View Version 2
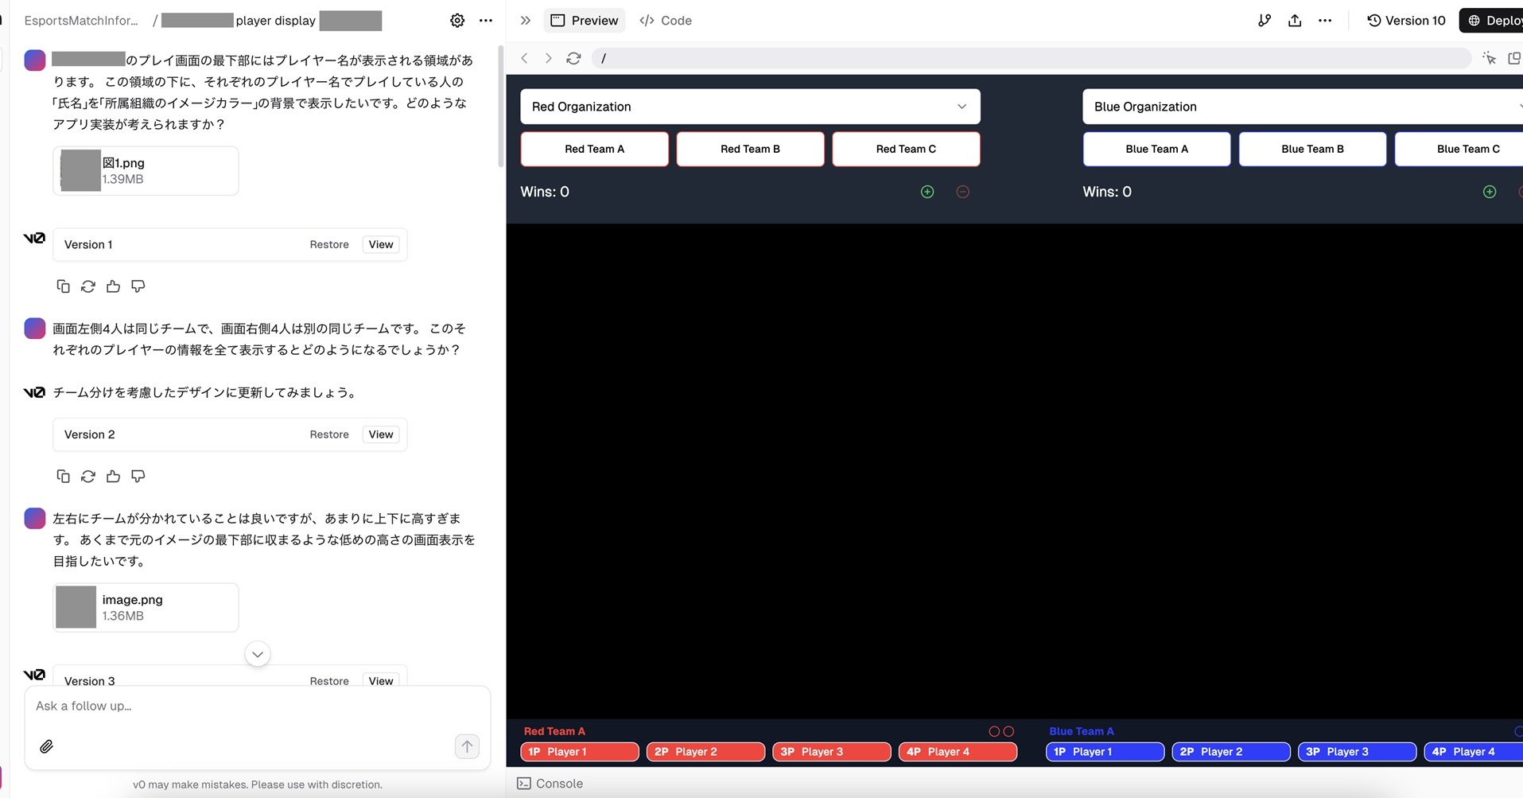This screenshot has width=1523, height=798. 381,434
